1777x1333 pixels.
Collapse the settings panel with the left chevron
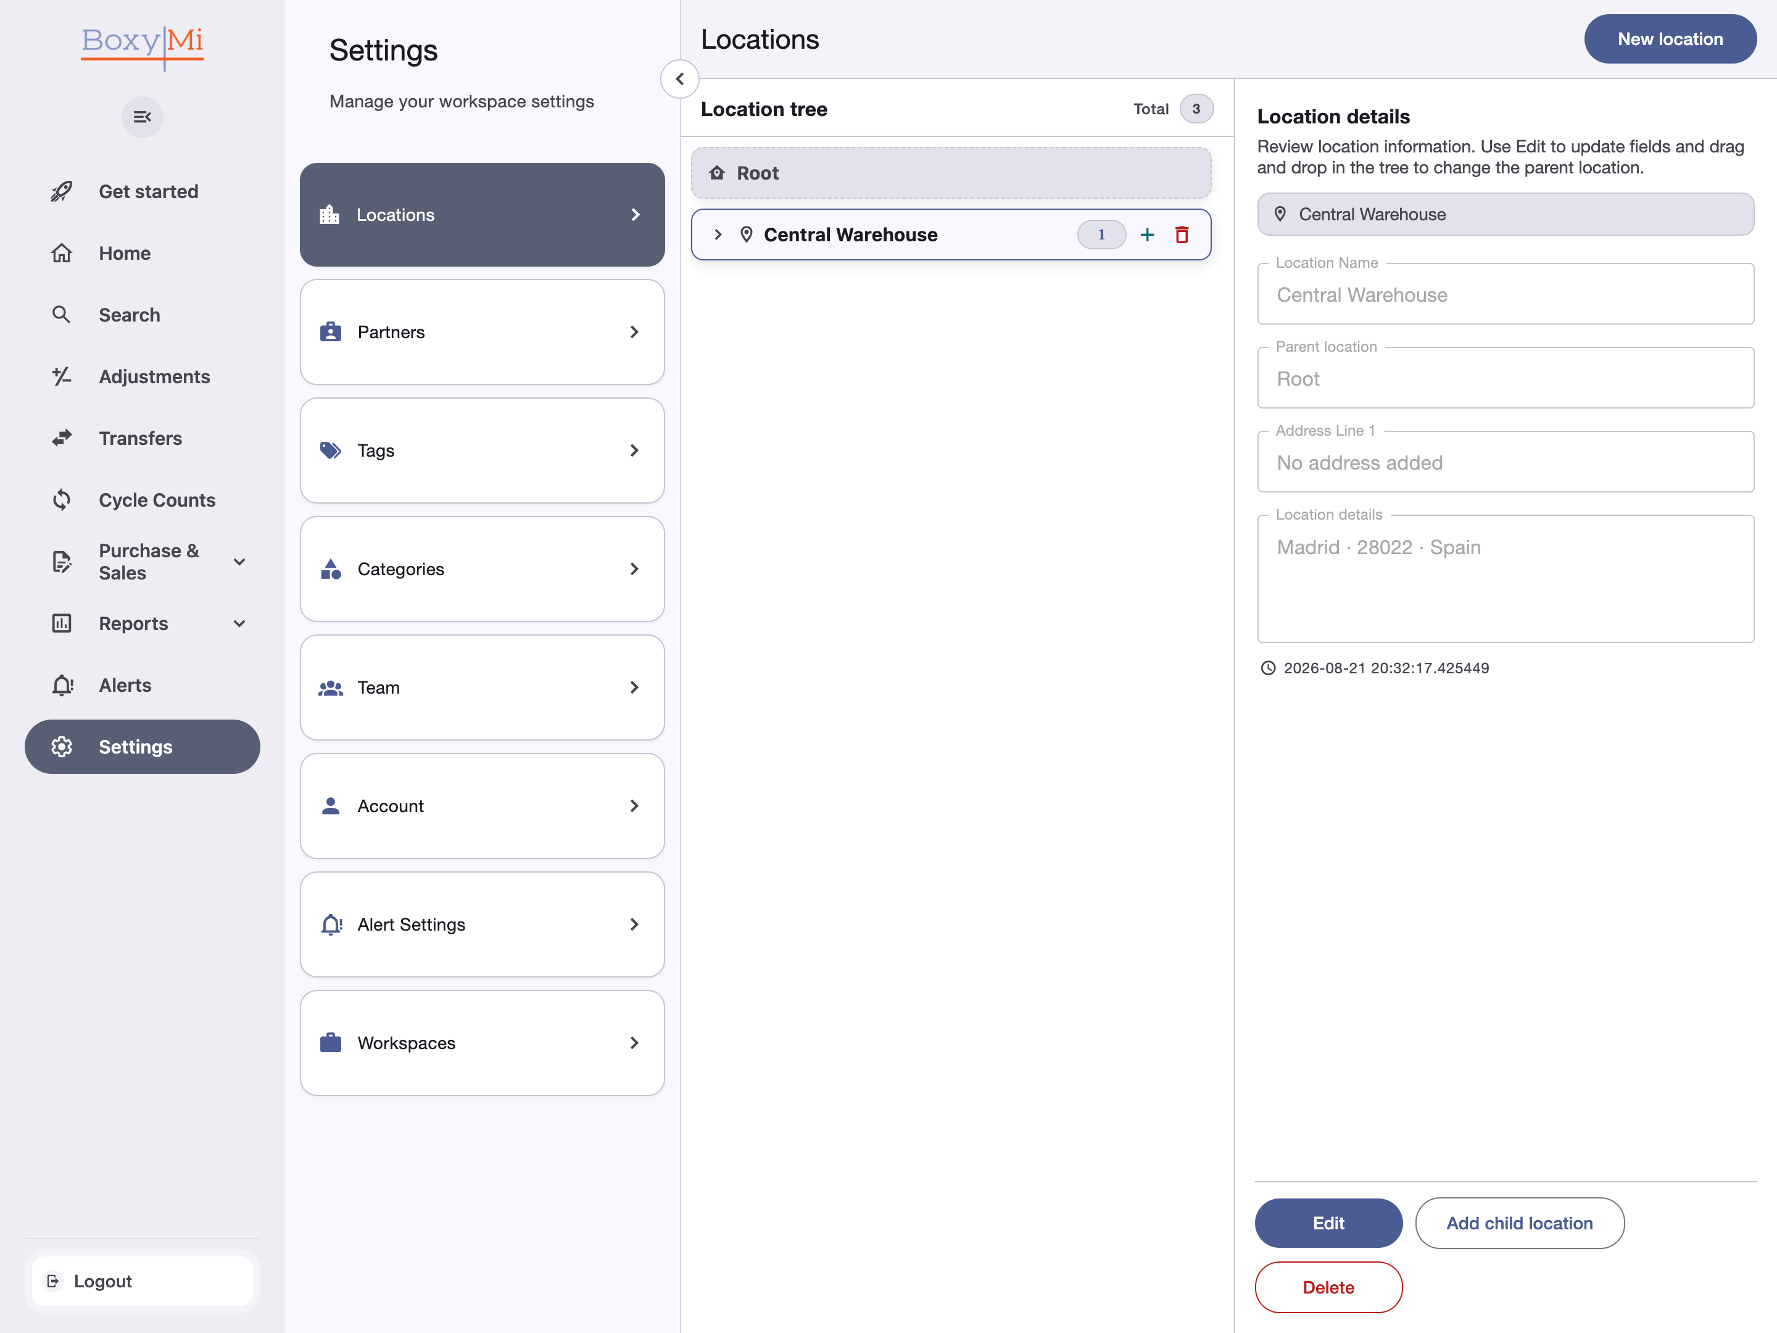click(679, 79)
